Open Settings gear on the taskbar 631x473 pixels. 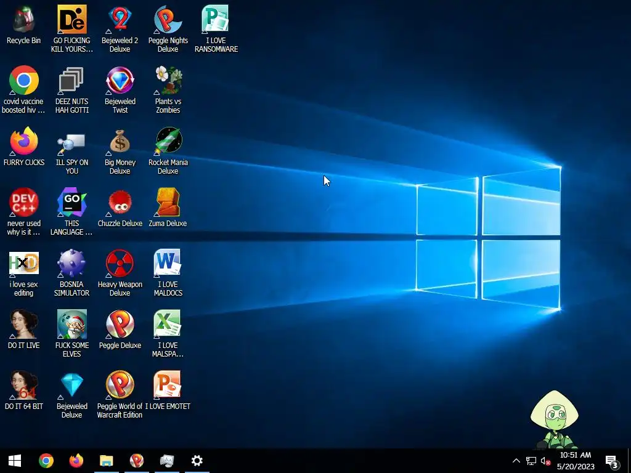click(197, 461)
